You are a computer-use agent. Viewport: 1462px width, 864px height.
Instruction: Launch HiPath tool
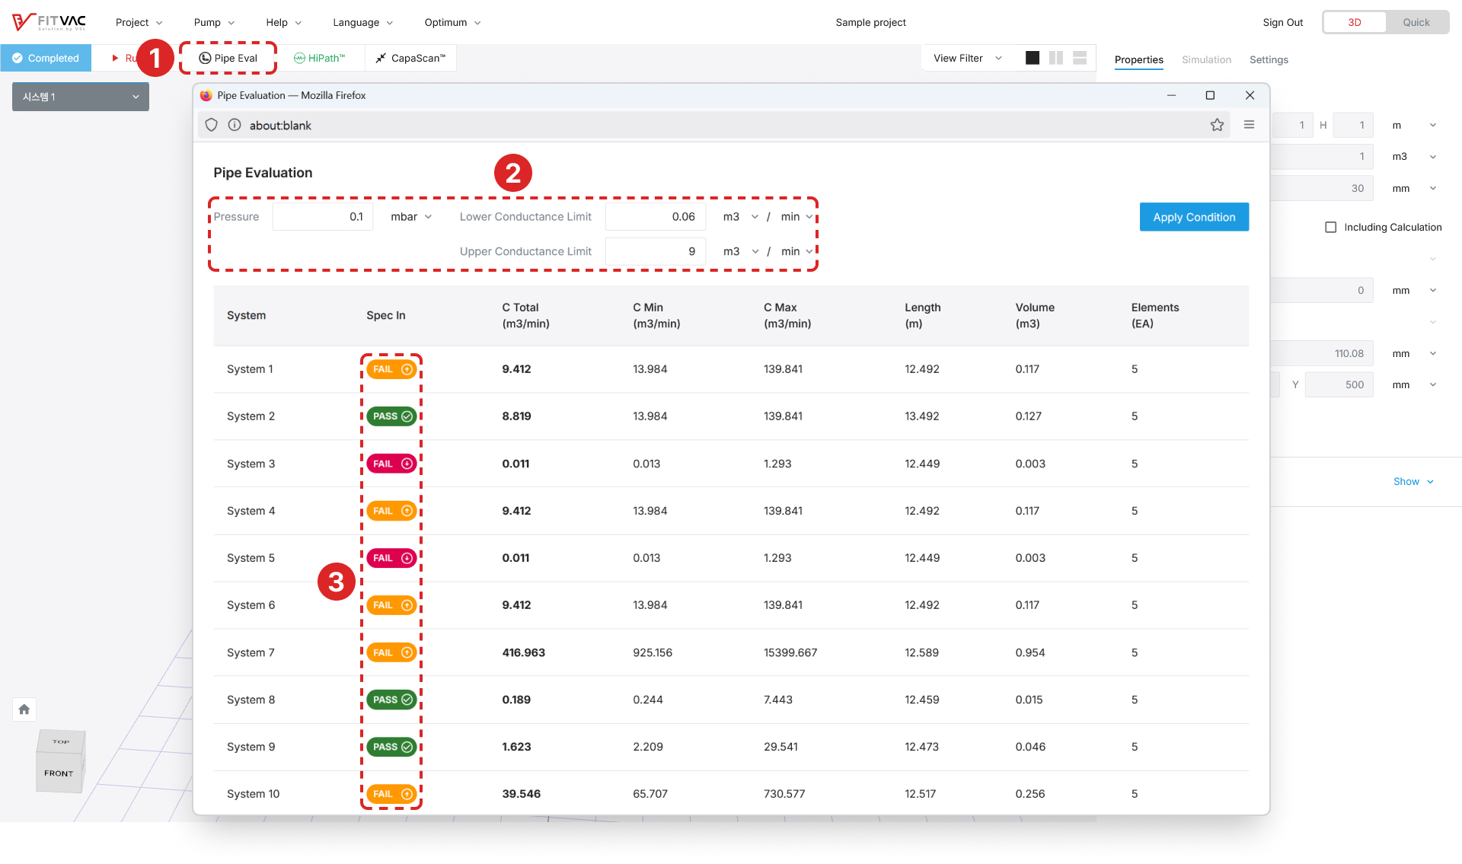click(x=320, y=58)
